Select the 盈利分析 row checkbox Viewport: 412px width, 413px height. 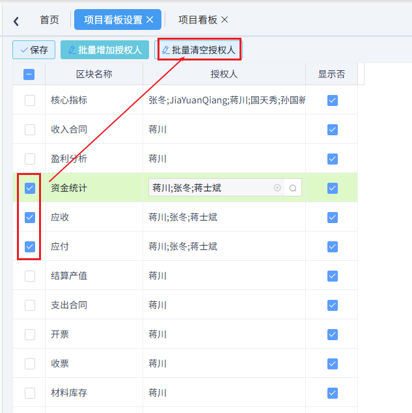(x=30, y=159)
